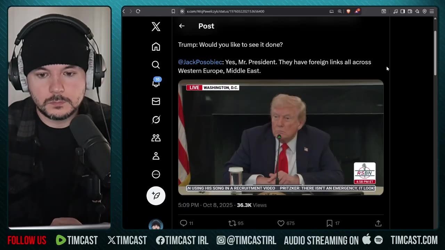Click the screen cast icon in address bar
This screenshot has height=250, width=445.
(332, 11)
